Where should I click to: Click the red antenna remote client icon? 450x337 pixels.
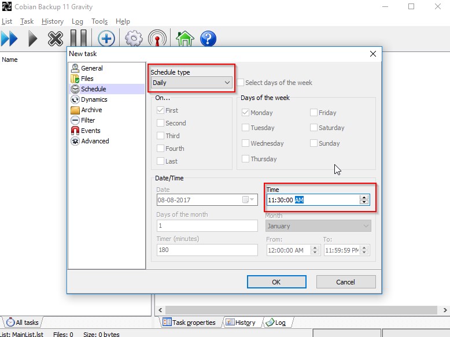[157, 39]
